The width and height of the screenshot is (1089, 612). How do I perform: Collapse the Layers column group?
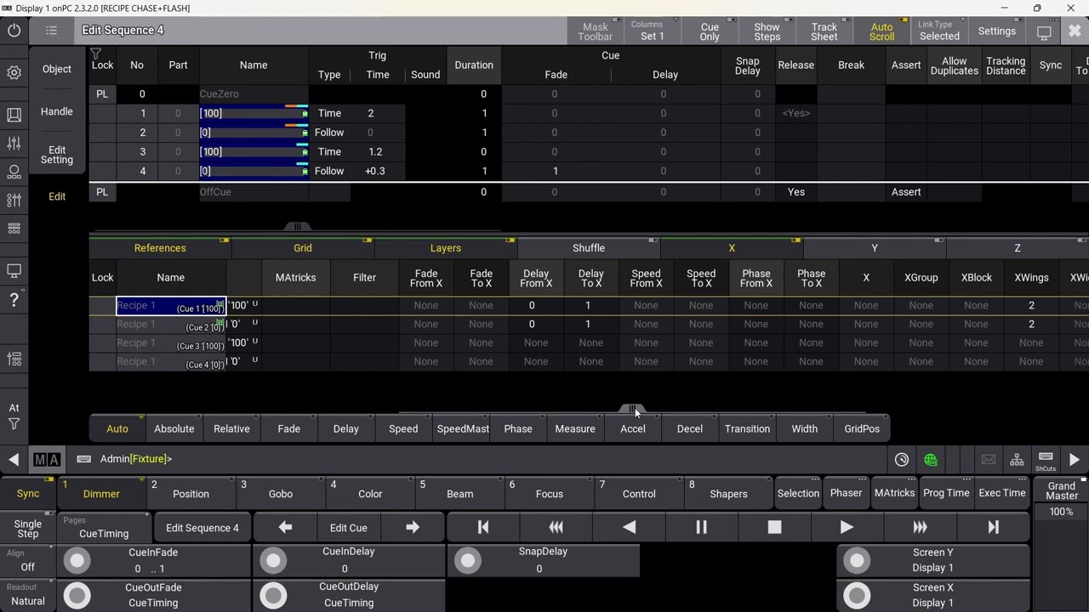446,248
